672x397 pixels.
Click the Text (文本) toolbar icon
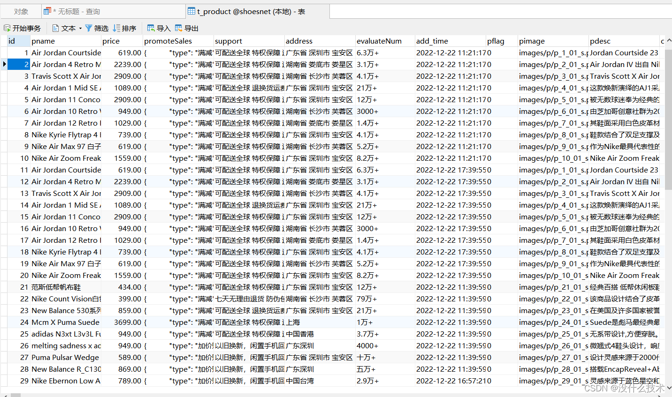coord(56,28)
